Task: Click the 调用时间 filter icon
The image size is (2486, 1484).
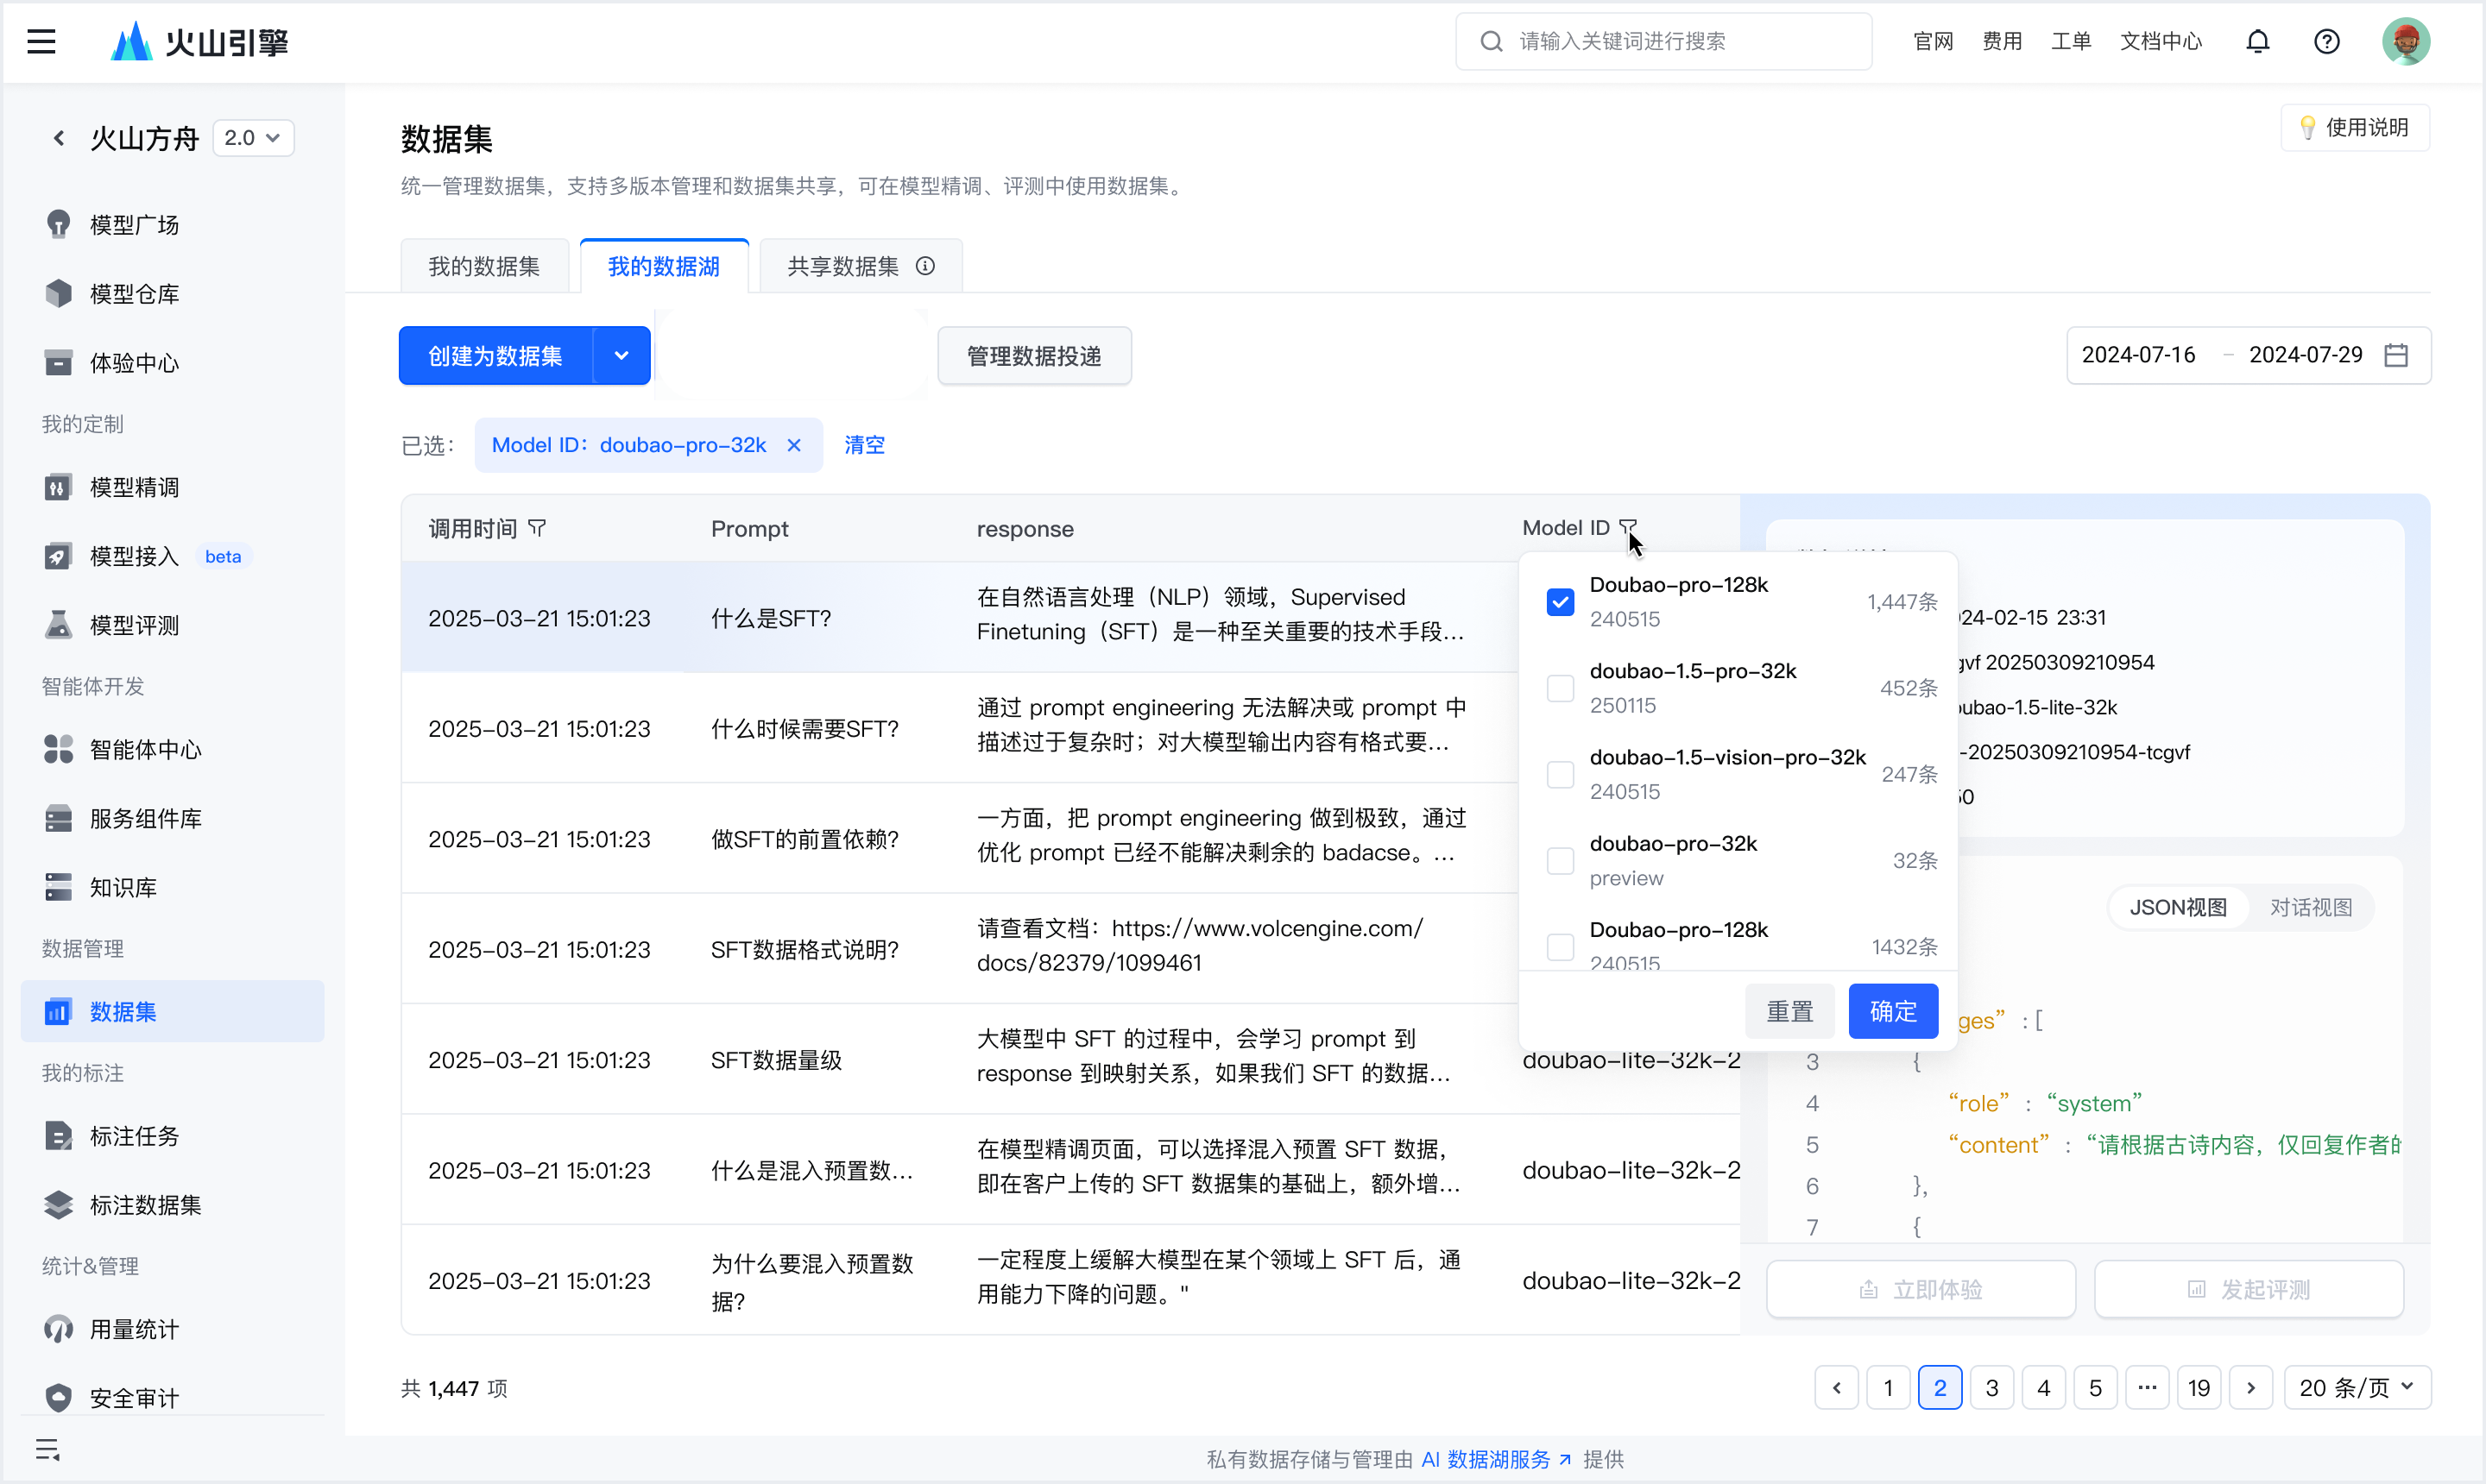Action: pyautogui.click(x=537, y=528)
